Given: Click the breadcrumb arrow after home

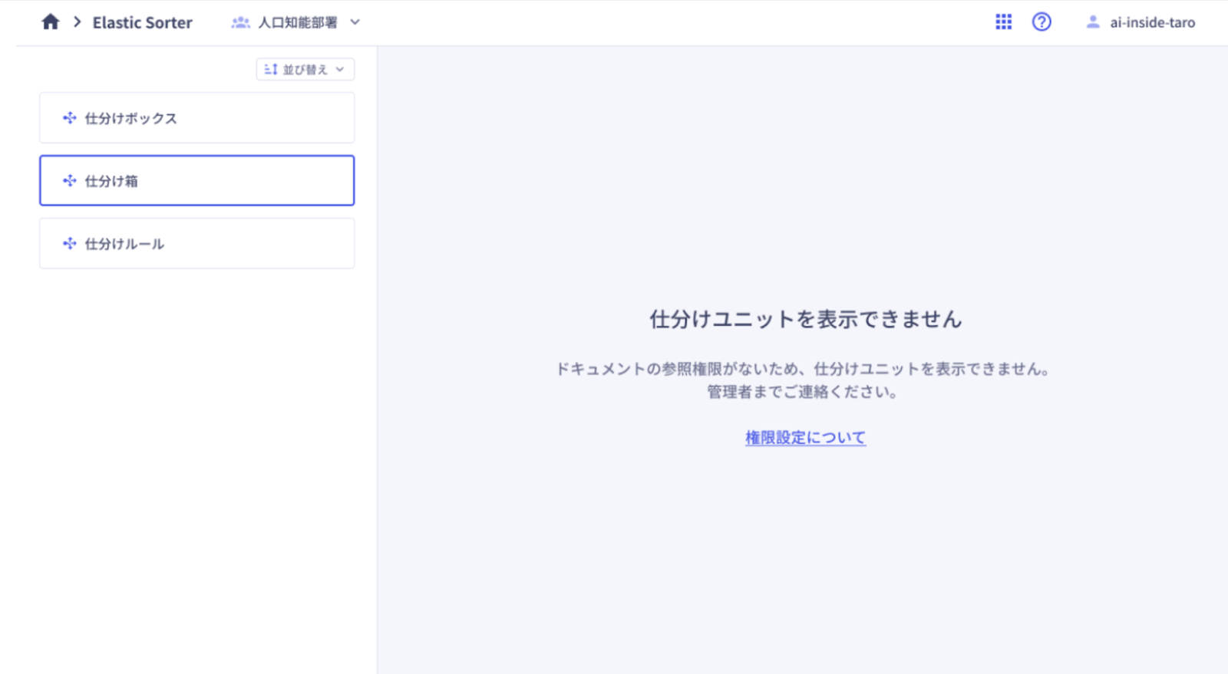Looking at the screenshot, I should 77,22.
